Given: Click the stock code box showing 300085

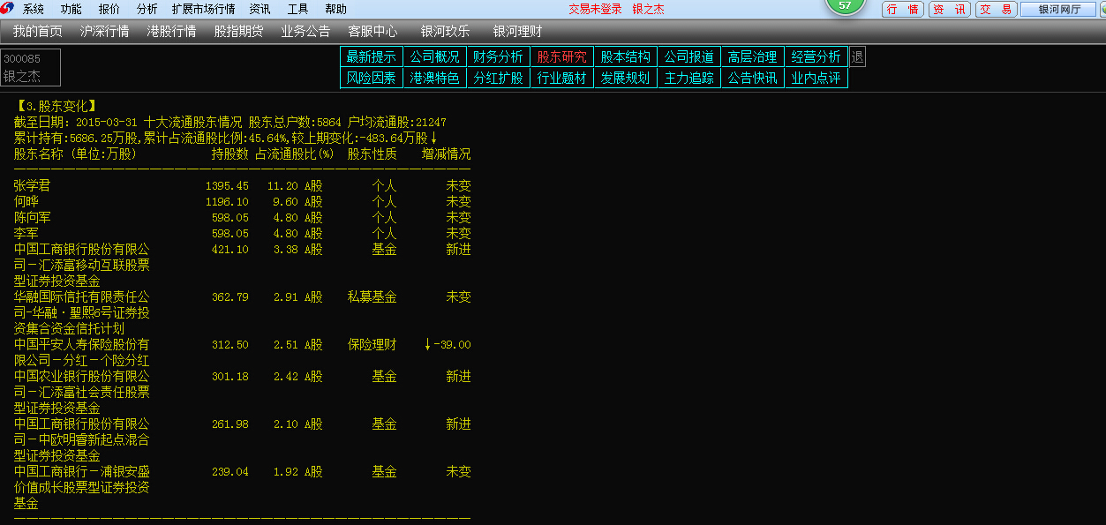Looking at the screenshot, I should click(x=31, y=67).
